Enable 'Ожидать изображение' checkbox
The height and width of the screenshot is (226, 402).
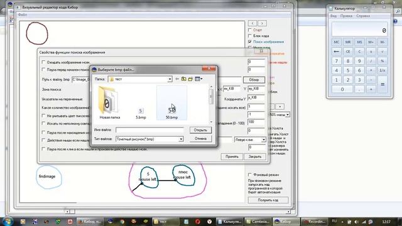[x=43, y=62]
